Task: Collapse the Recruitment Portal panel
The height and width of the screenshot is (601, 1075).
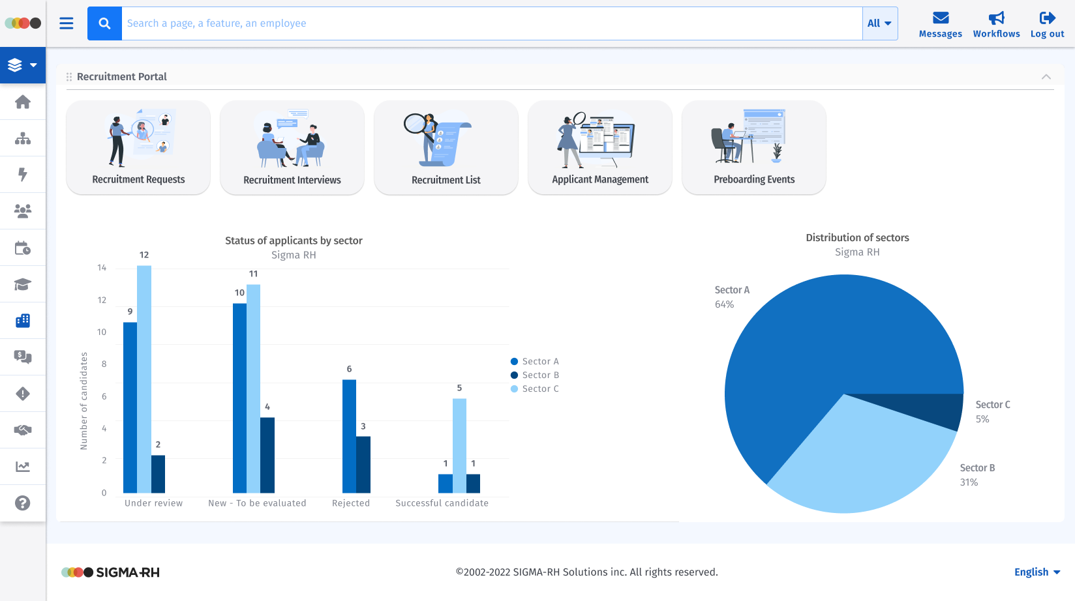Action: [1046, 77]
